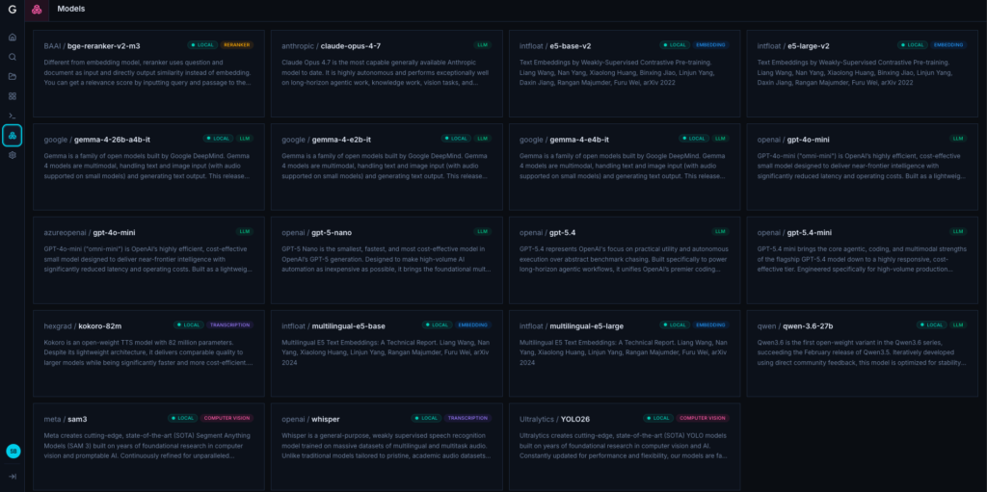The height and width of the screenshot is (492, 987).
Task: Open the google gemma-4-e4b-it card
Action: [625, 167]
